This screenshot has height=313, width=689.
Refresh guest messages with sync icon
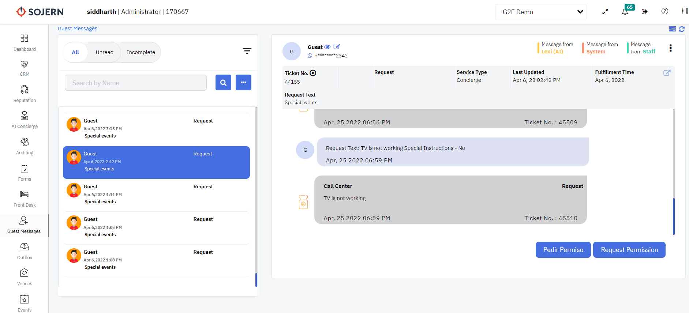pyautogui.click(x=682, y=29)
